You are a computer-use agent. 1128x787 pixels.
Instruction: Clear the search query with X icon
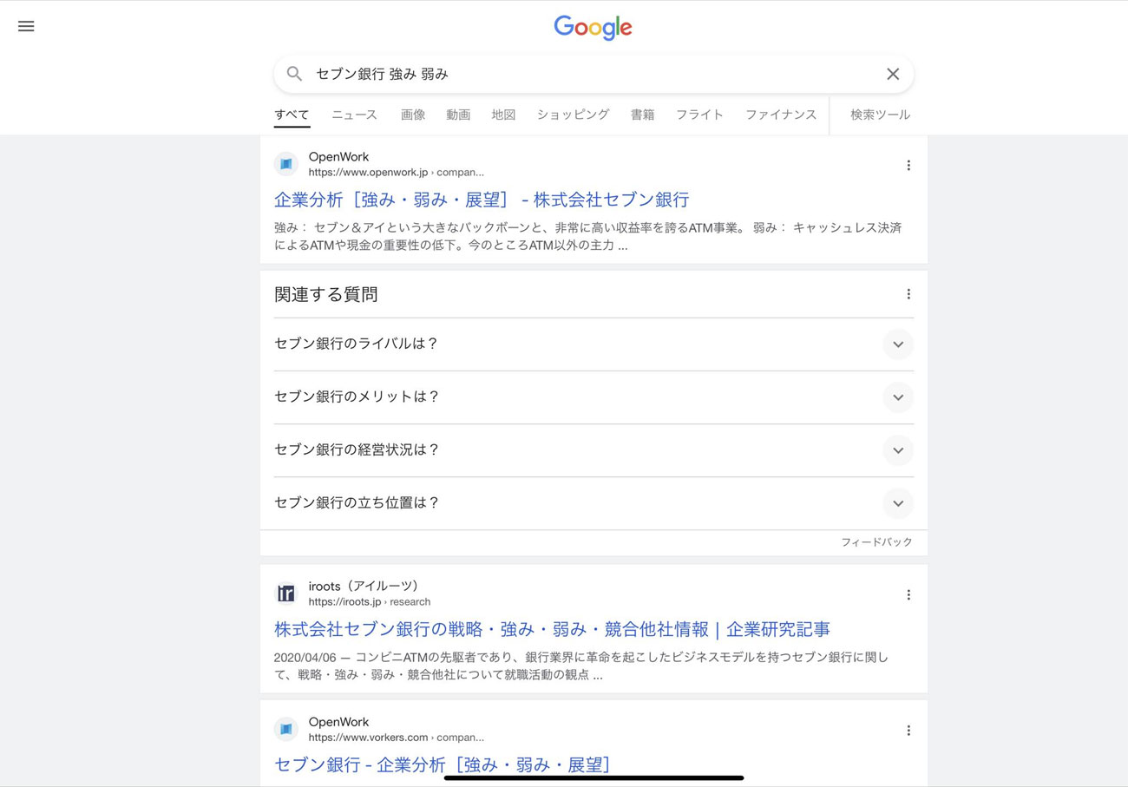click(x=892, y=75)
